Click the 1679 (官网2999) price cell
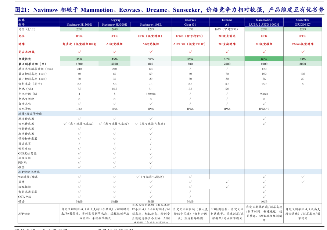Image resolution: width=327 pixels, height=230 pixels. coord(227,29)
